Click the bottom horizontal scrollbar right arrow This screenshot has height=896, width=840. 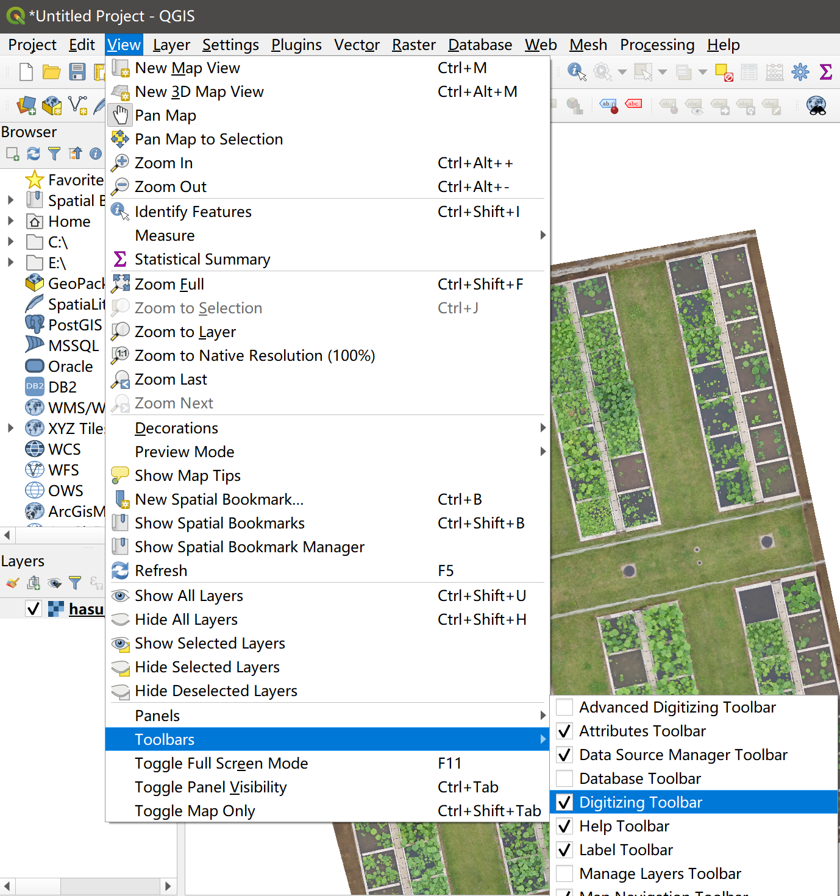coord(169,886)
